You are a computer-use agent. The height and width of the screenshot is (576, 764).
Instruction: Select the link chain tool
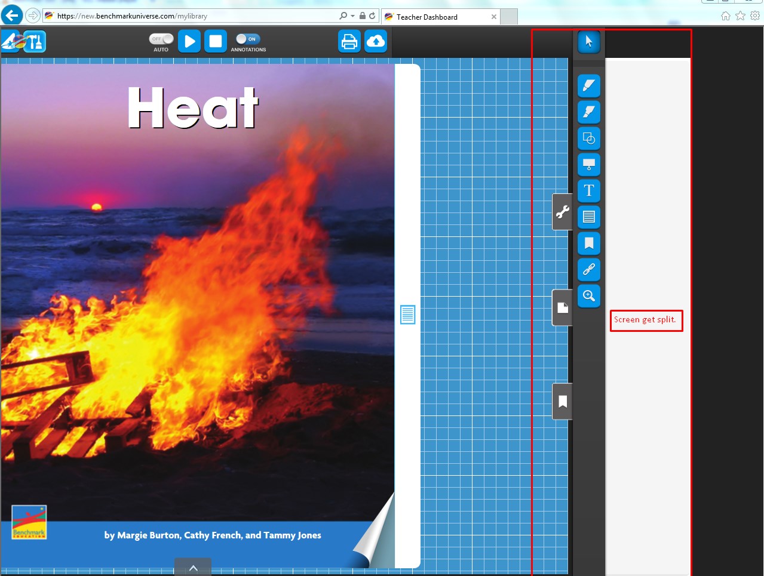tap(589, 270)
